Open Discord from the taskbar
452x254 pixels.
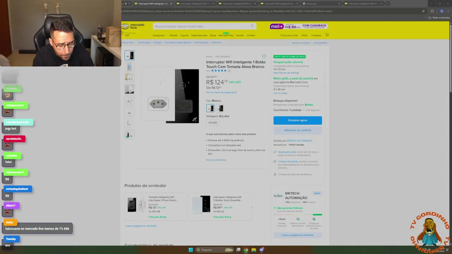[x=261, y=250]
